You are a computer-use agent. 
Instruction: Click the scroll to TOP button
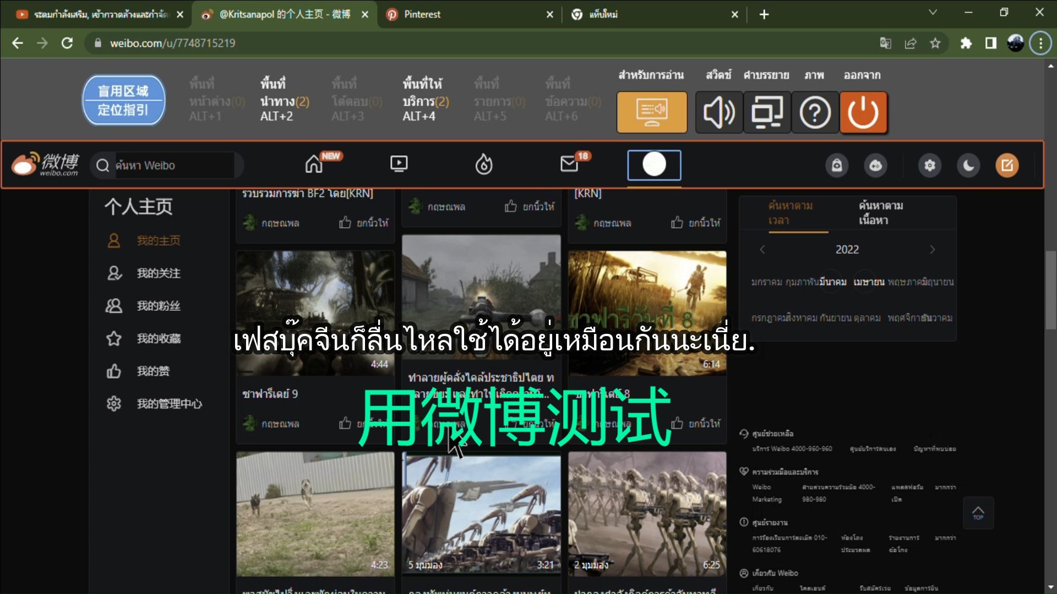pos(978,513)
